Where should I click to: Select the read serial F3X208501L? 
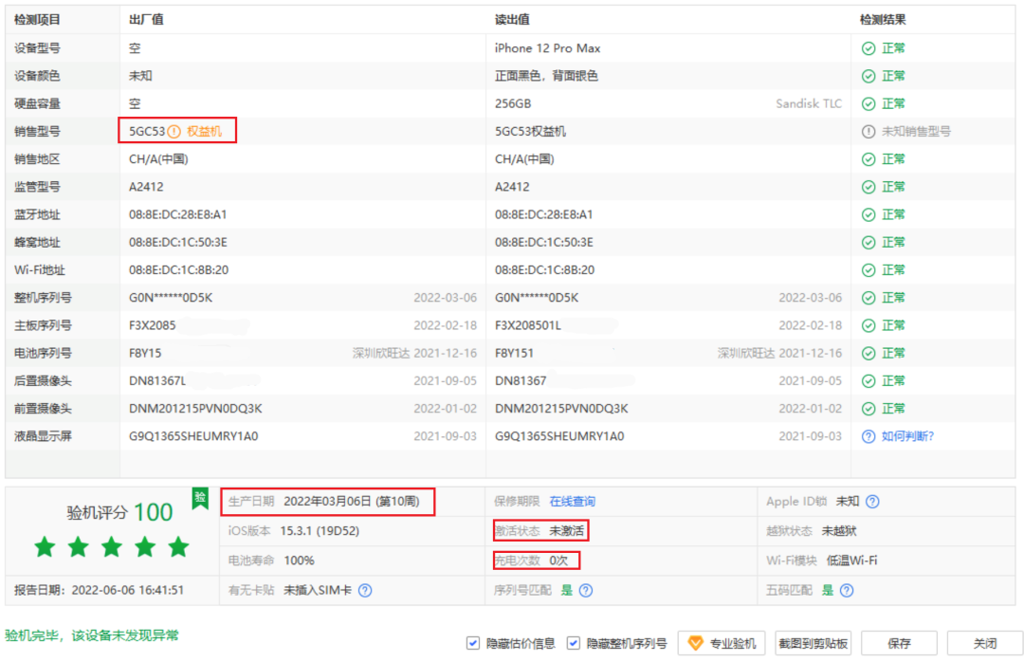[x=528, y=325]
